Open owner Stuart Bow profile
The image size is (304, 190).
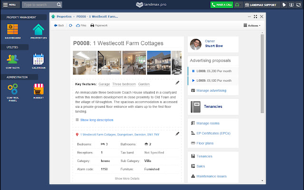(x=214, y=46)
